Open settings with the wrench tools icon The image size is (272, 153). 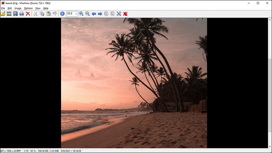119,14
